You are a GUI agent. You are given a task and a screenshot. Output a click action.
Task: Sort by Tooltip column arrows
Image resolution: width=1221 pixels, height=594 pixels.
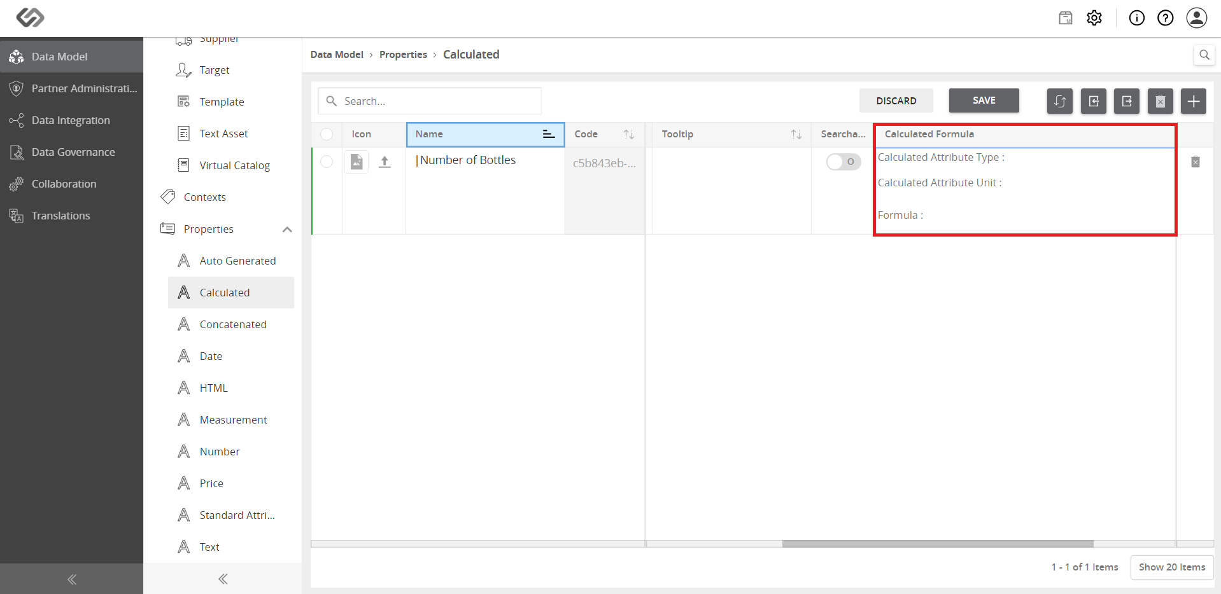point(796,134)
